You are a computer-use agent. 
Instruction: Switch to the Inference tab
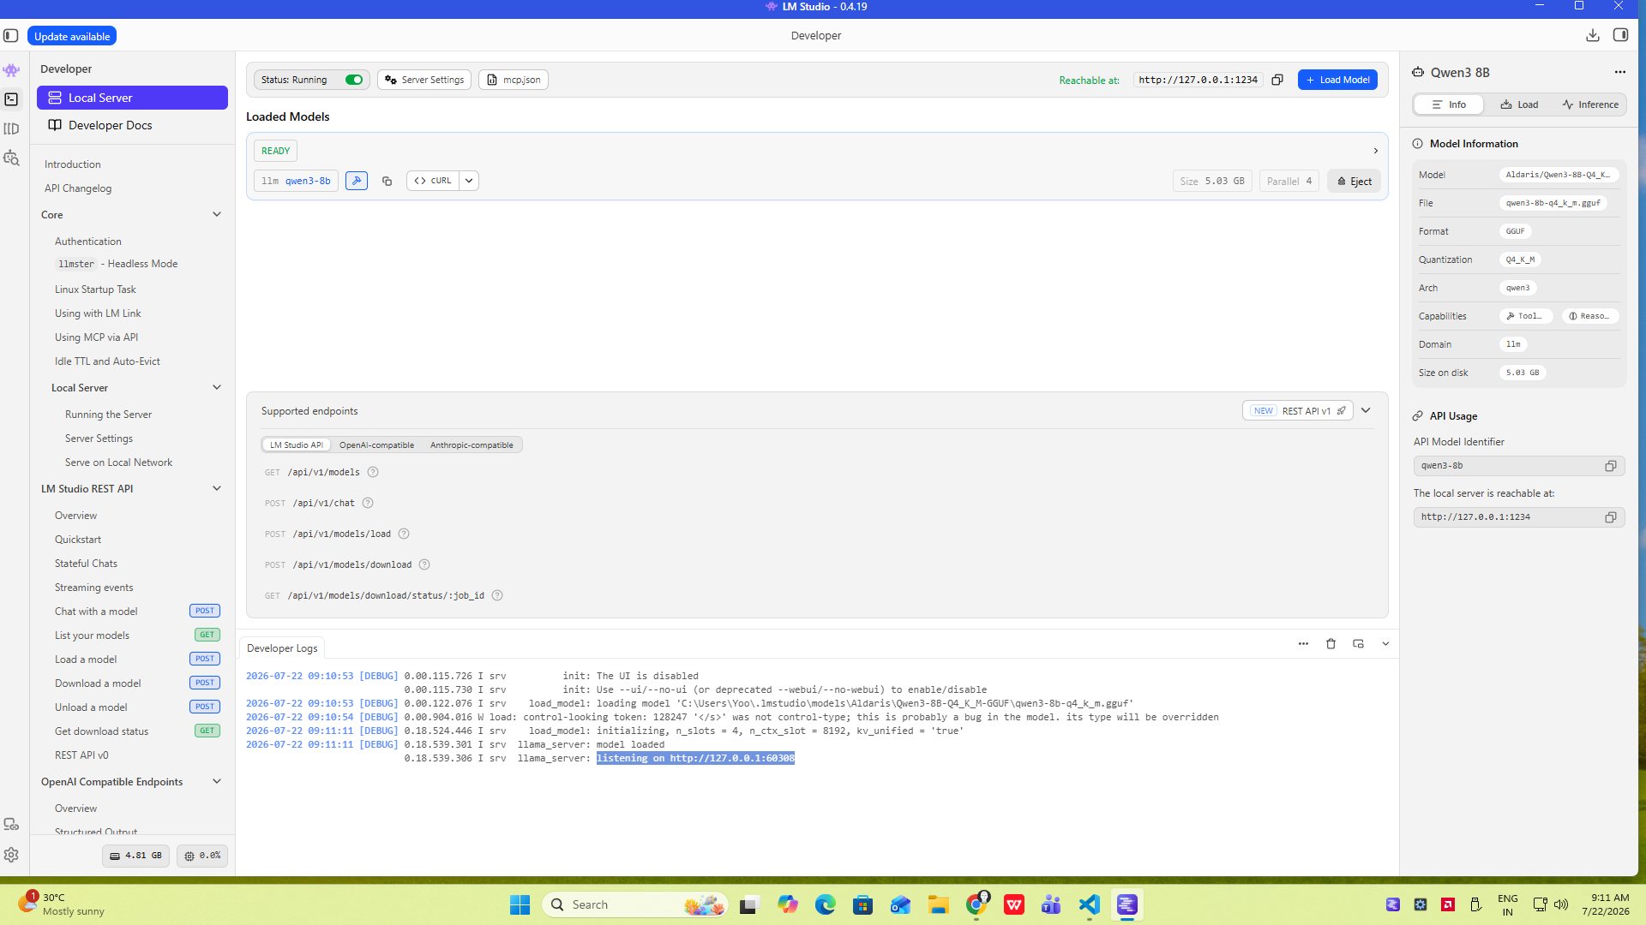(x=1590, y=104)
